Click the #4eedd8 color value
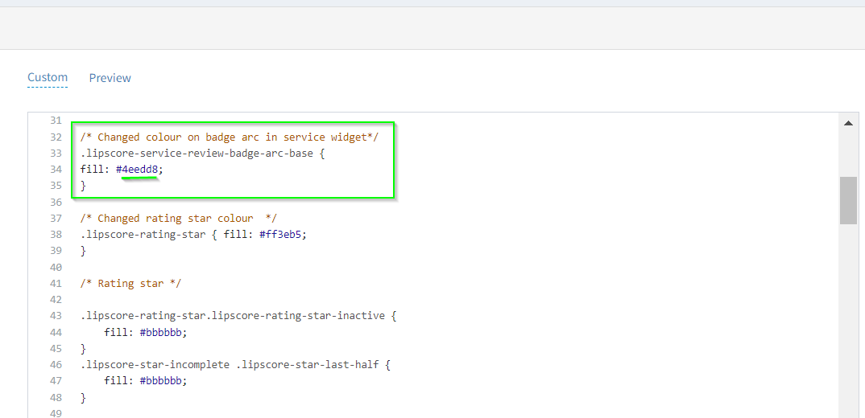This screenshot has height=418, width=865. point(139,170)
